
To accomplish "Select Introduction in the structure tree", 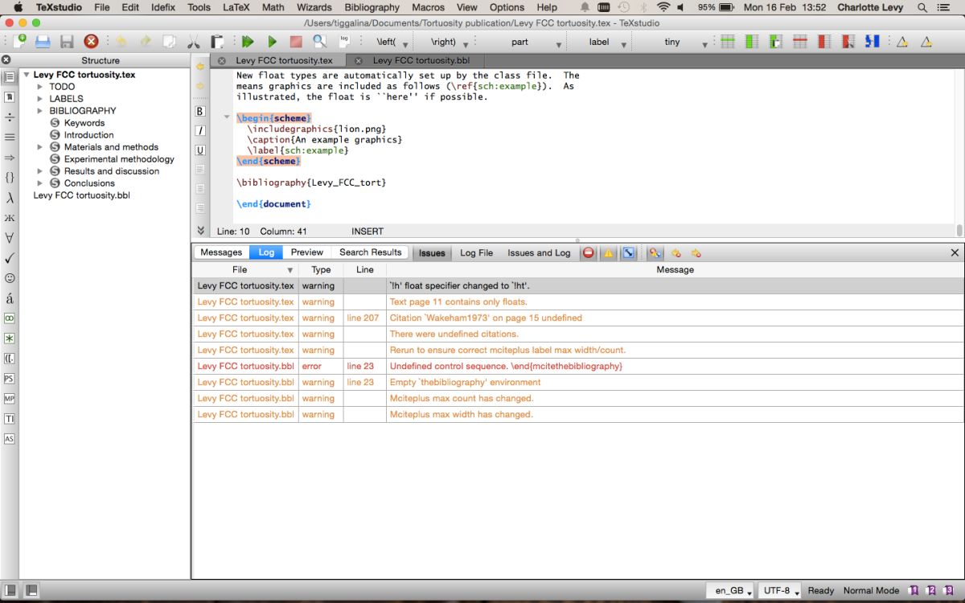I will tap(89, 135).
